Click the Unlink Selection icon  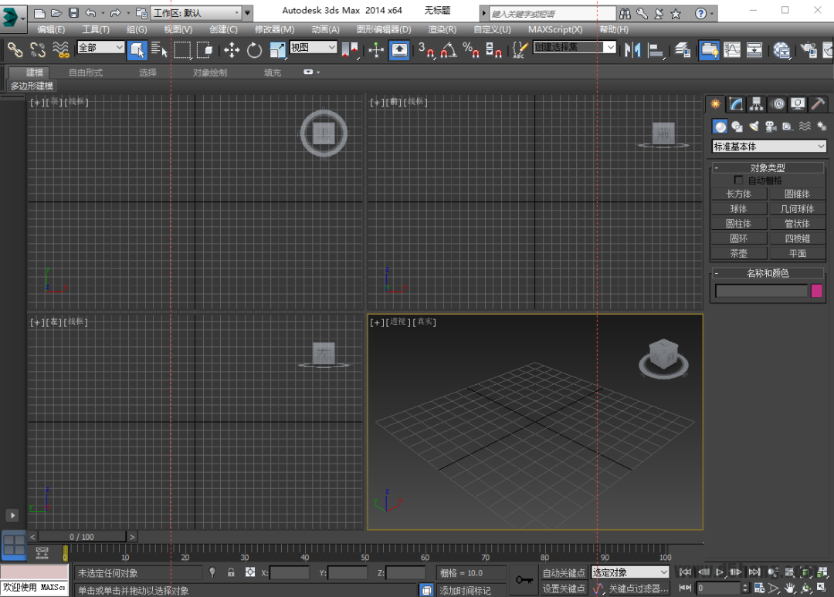pos(38,50)
